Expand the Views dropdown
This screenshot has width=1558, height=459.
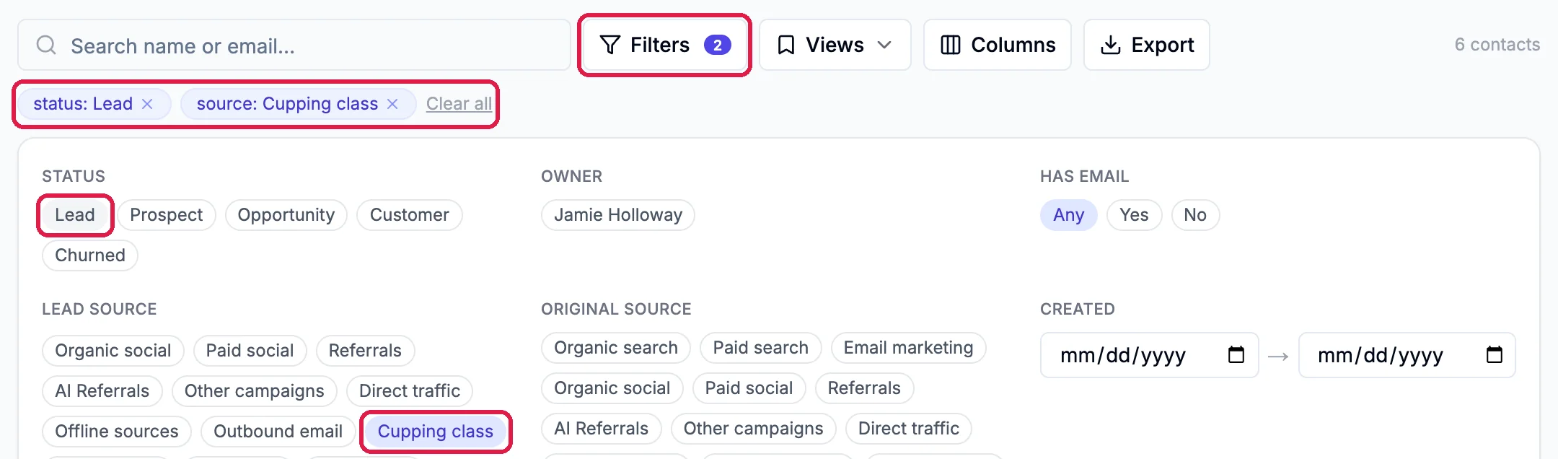click(835, 45)
